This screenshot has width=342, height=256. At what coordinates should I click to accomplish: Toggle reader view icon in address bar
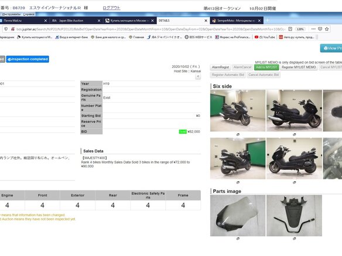tap(290, 29)
